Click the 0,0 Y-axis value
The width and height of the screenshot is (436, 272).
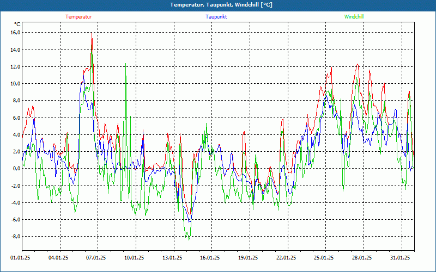tap(17, 169)
